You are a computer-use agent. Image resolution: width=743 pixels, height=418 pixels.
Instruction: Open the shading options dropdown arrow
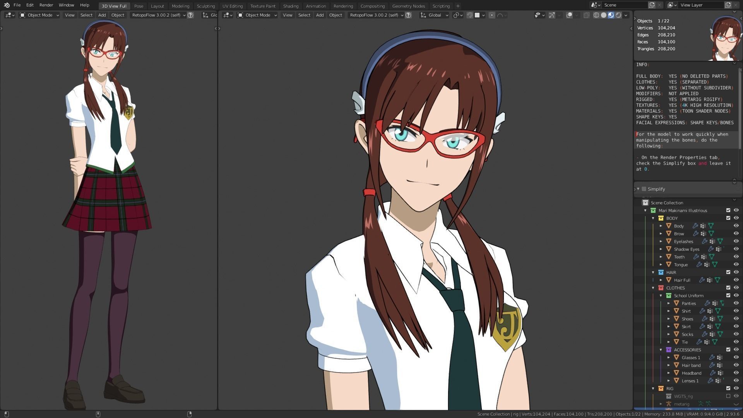(x=626, y=15)
